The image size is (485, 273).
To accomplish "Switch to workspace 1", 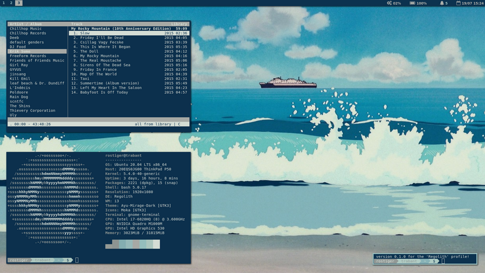I will [4, 3].
